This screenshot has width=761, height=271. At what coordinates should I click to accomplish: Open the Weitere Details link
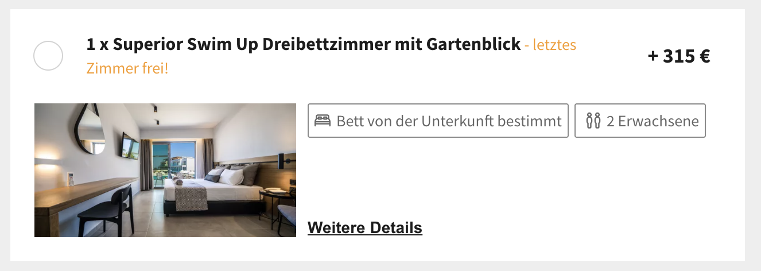(365, 228)
